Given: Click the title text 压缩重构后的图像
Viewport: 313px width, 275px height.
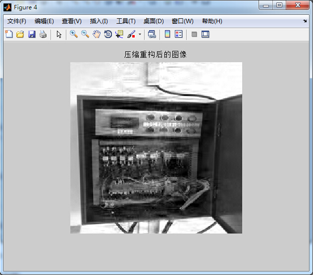Looking at the screenshot, I should coord(156,54).
